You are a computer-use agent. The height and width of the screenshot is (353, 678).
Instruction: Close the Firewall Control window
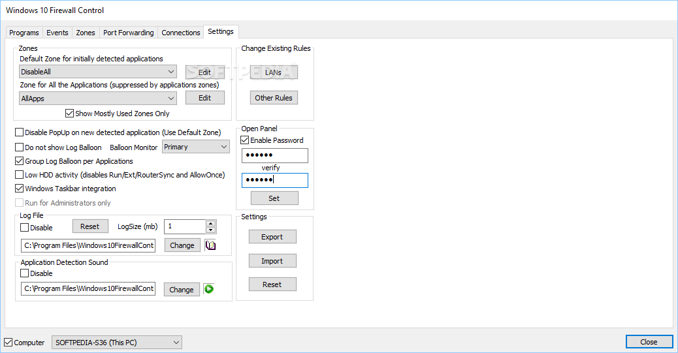[x=649, y=342]
